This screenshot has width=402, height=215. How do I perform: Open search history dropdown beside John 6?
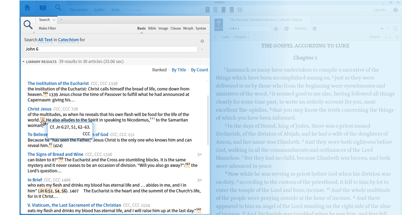(202, 49)
